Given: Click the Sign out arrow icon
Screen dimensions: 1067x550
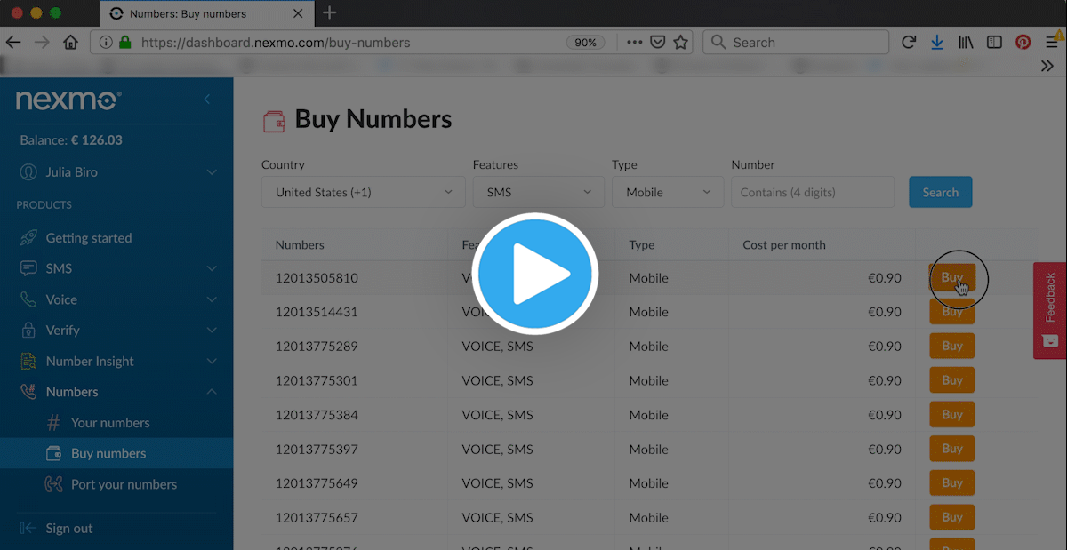Looking at the screenshot, I should pos(28,528).
